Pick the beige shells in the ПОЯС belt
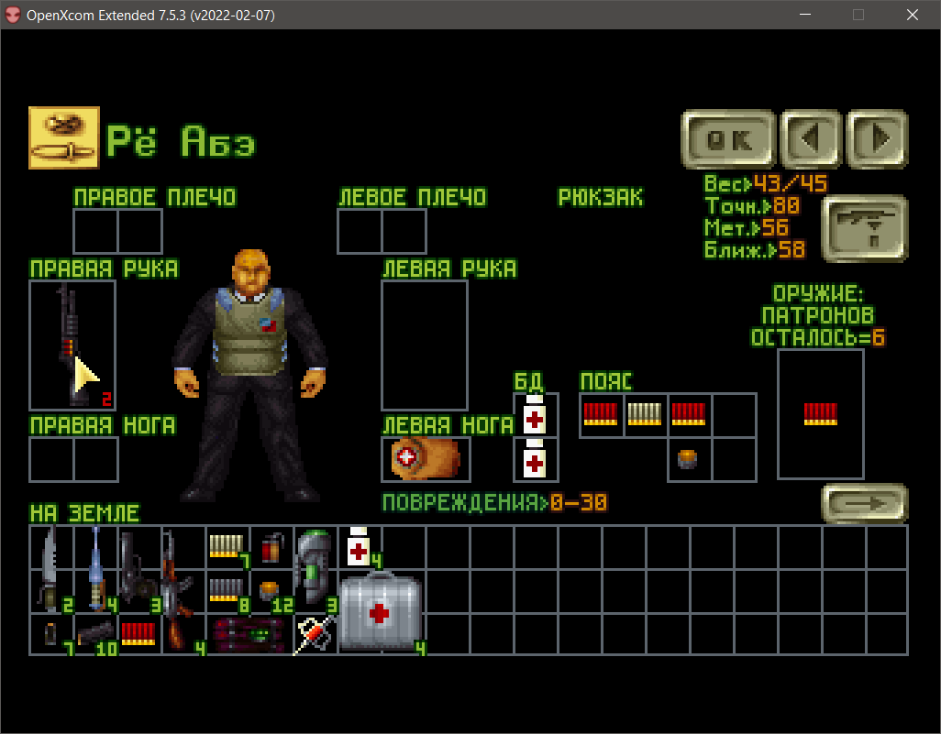 tap(645, 414)
